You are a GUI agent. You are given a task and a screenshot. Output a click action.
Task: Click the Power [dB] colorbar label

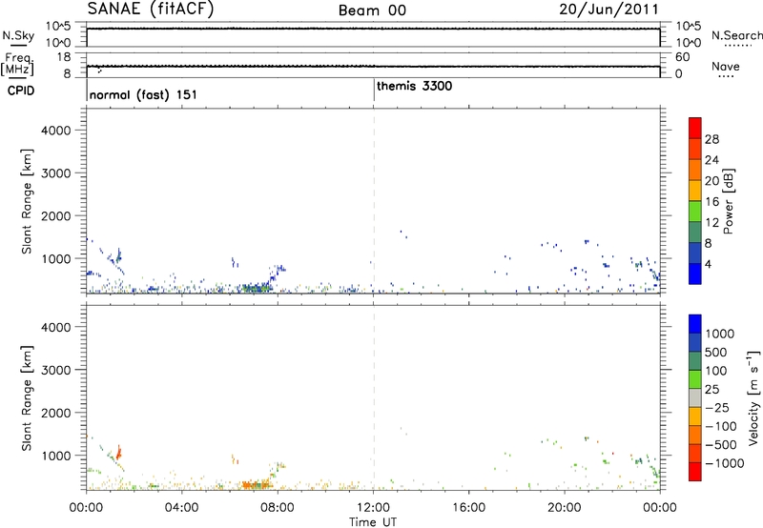click(729, 201)
